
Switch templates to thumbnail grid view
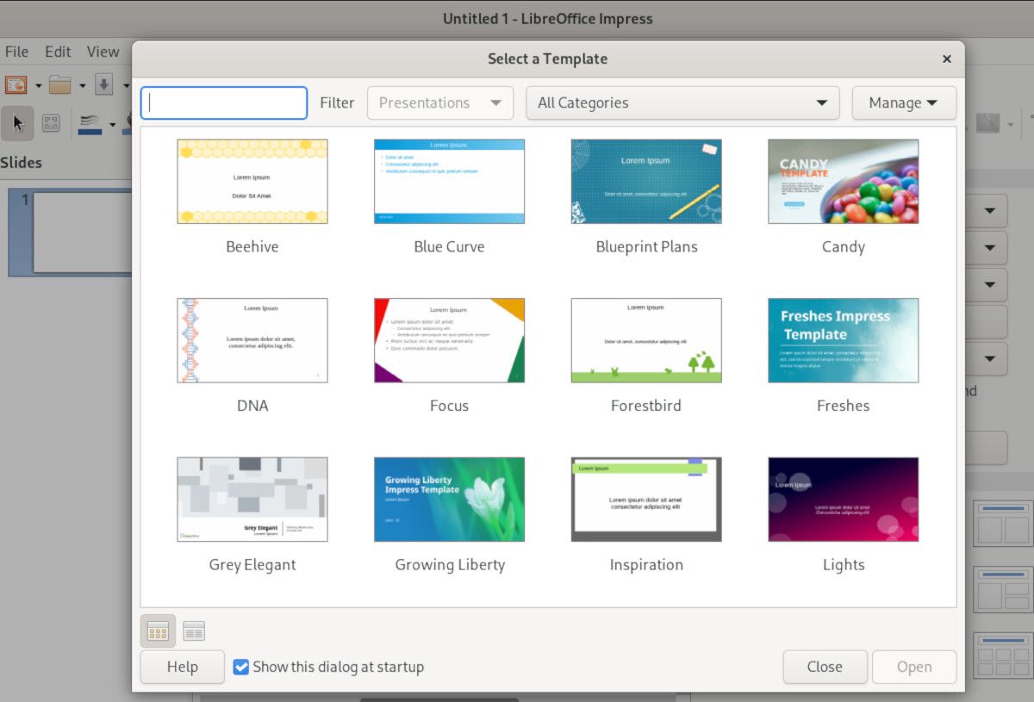[x=157, y=631]
